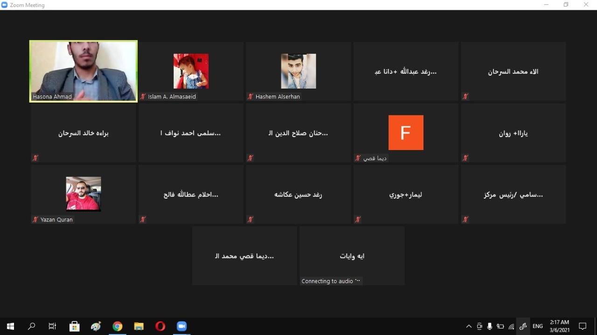Open Opera browser from the taskbar
Viewport: 597px width, 335px height.
[160, 326]
